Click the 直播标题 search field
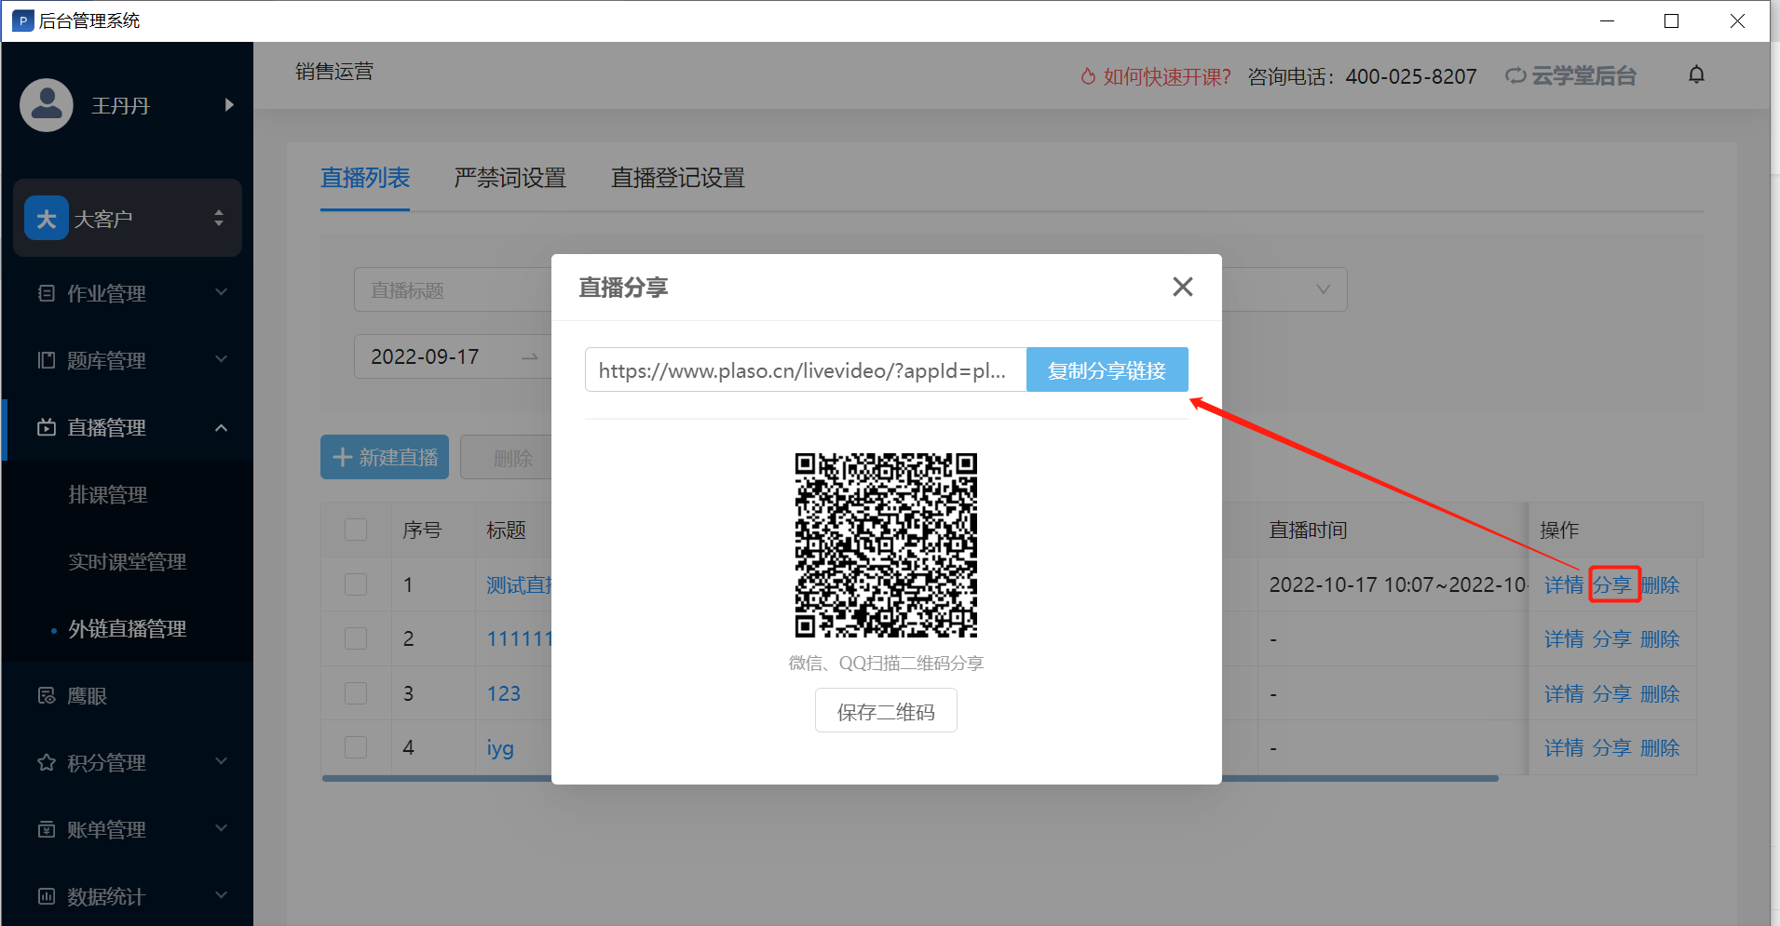This screenshot has height=926, width=1780. [x=453, y=289]
